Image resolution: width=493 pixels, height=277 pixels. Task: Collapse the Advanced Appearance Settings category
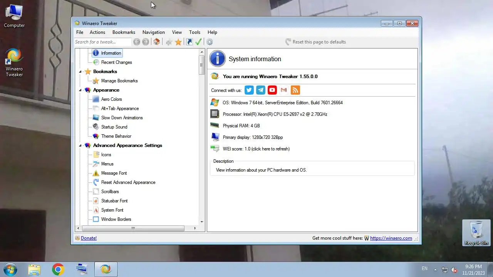point(80,145)
